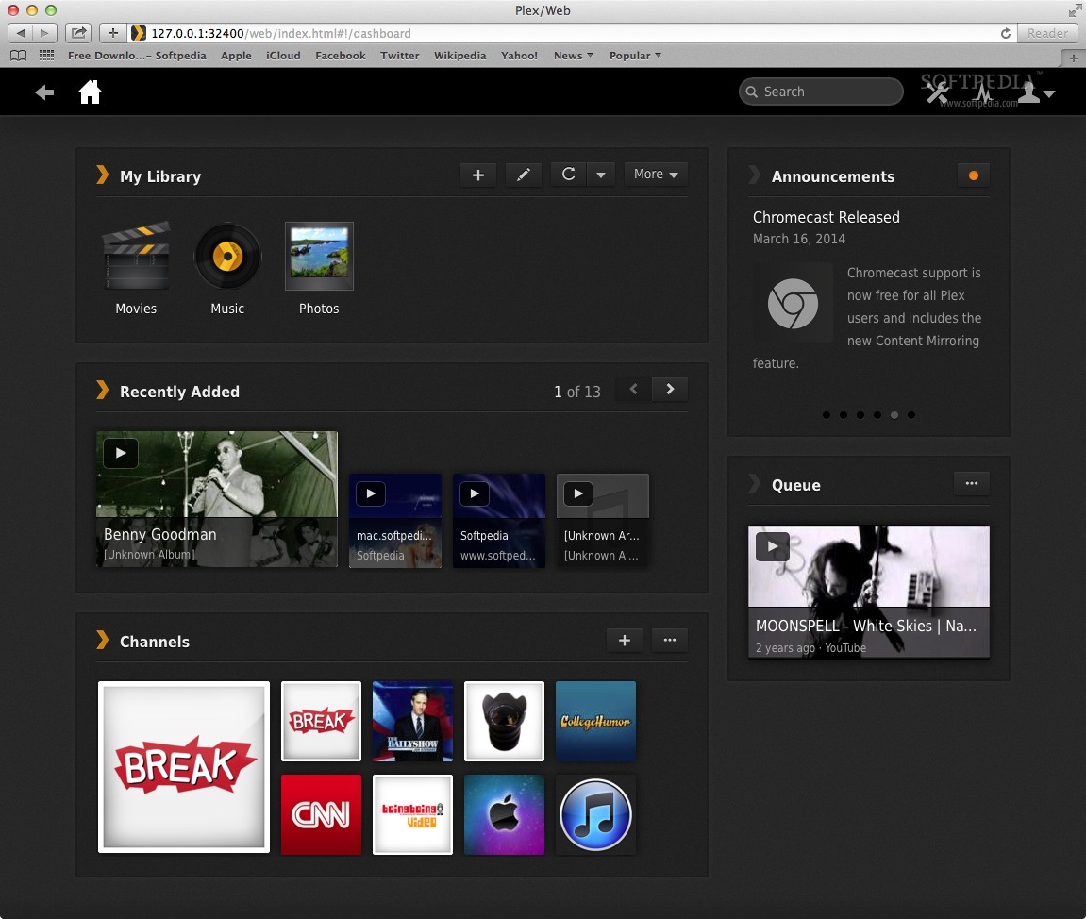Play the Softpedia www.softpedia item

(475, 493)
